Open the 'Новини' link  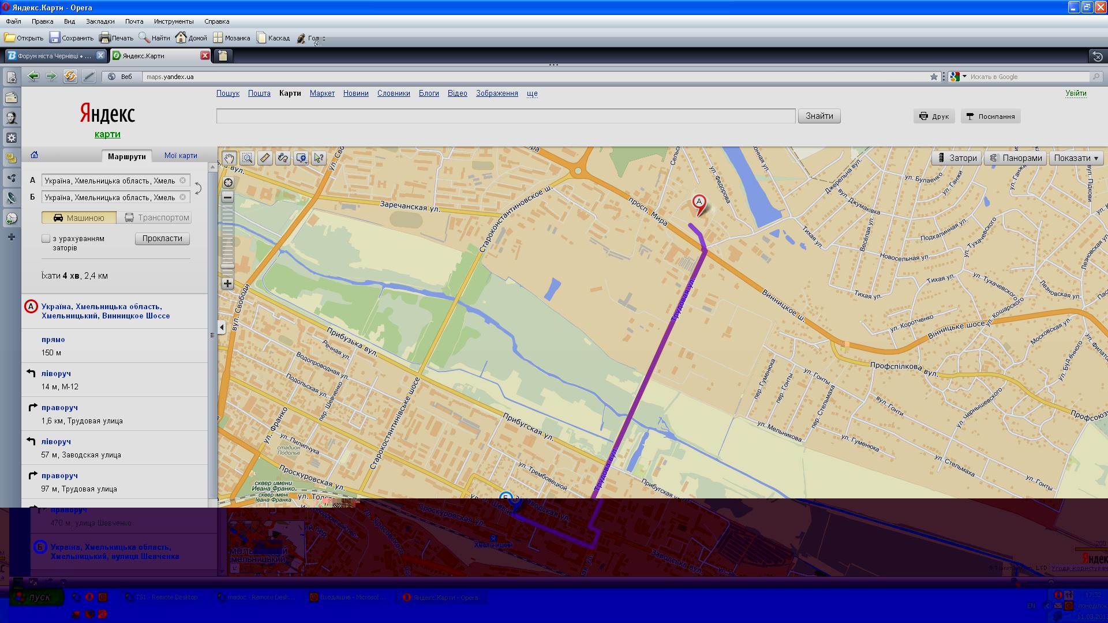coord(355,93)
